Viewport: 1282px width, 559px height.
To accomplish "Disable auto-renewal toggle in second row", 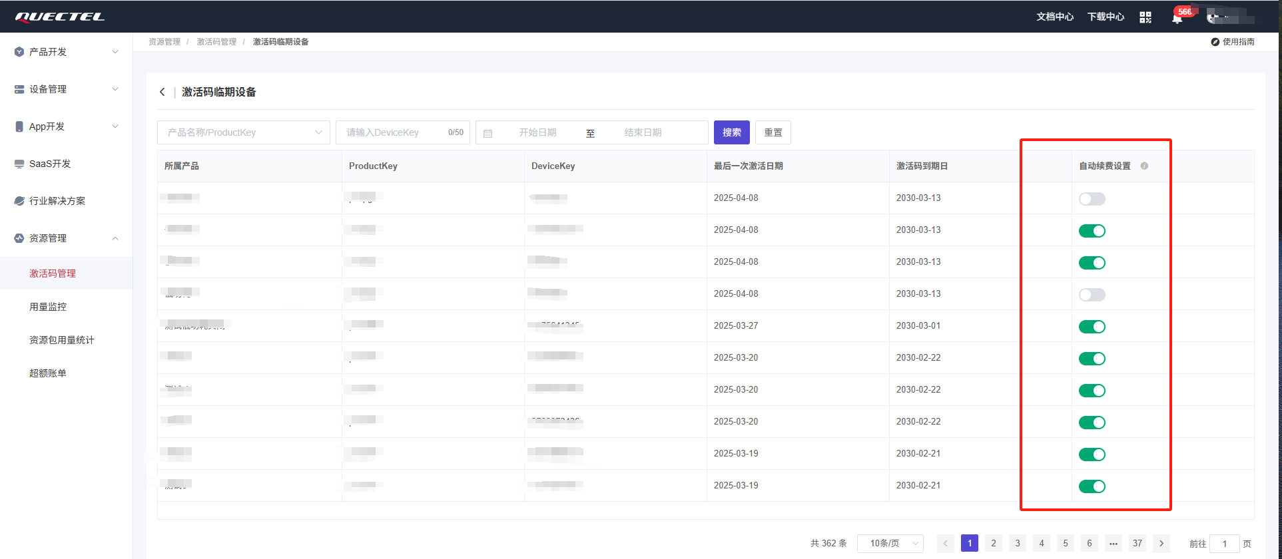I will click(1092, 231).
